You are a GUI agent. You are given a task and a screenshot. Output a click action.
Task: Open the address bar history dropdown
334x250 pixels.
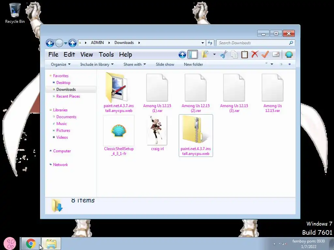coord(203,43)
